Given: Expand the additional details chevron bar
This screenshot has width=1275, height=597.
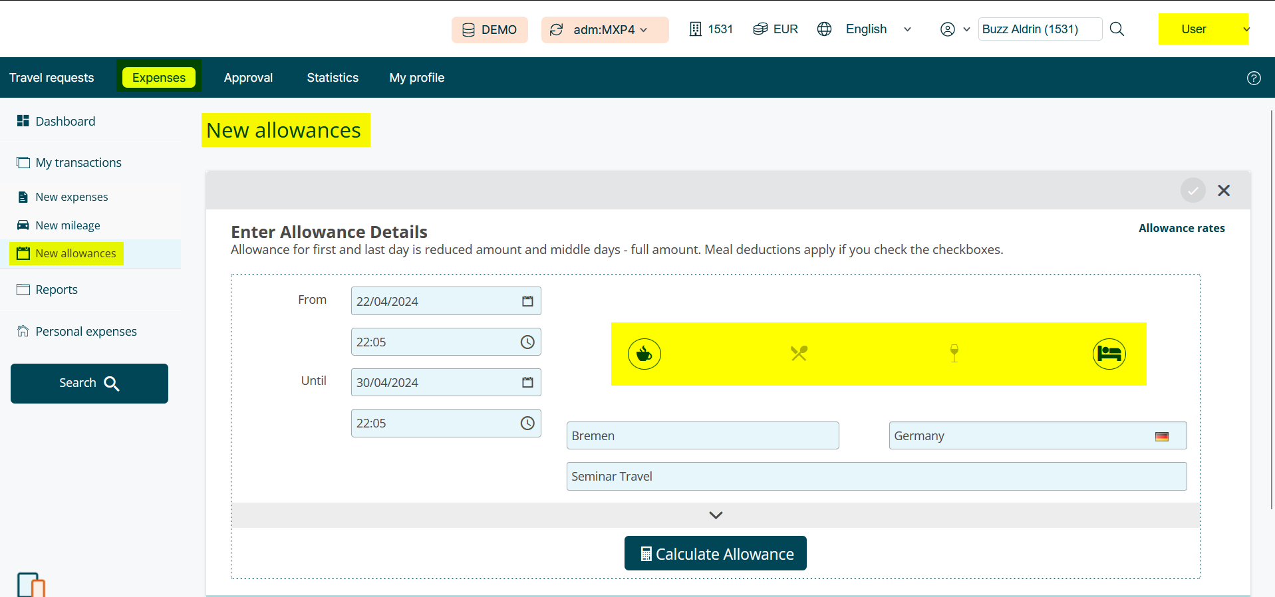Looking at the screenshot, I should 716,515.
